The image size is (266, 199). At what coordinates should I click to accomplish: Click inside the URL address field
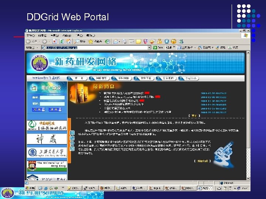pos(96,48)
